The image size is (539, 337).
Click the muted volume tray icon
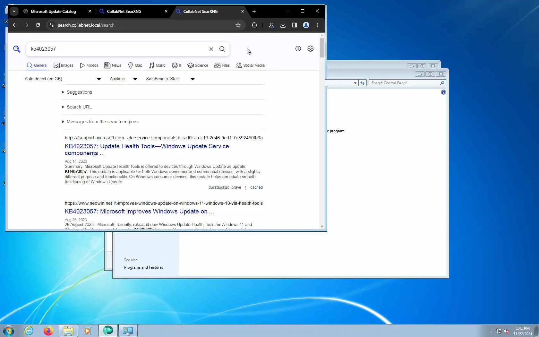pos(507,331)
